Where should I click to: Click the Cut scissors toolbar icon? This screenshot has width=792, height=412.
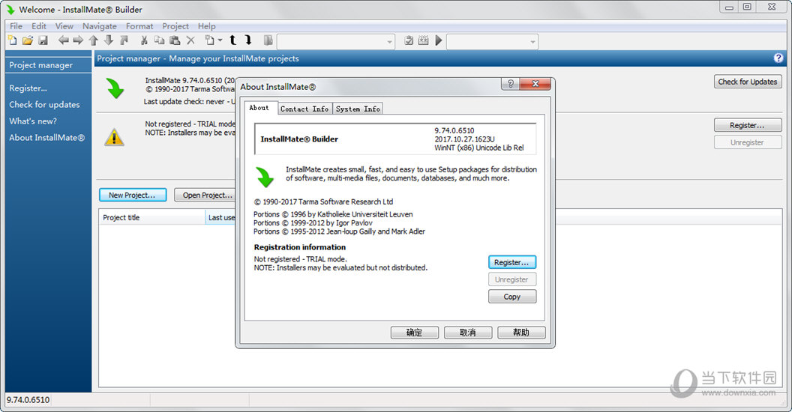point(144,40)
